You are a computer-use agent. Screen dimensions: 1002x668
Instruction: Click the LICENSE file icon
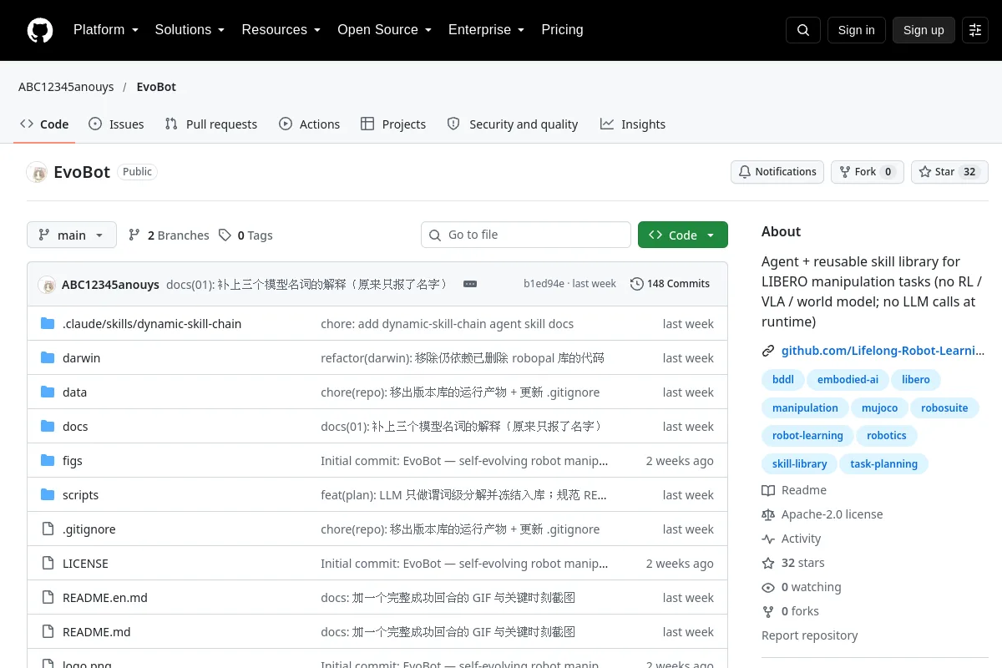[48, 564]
